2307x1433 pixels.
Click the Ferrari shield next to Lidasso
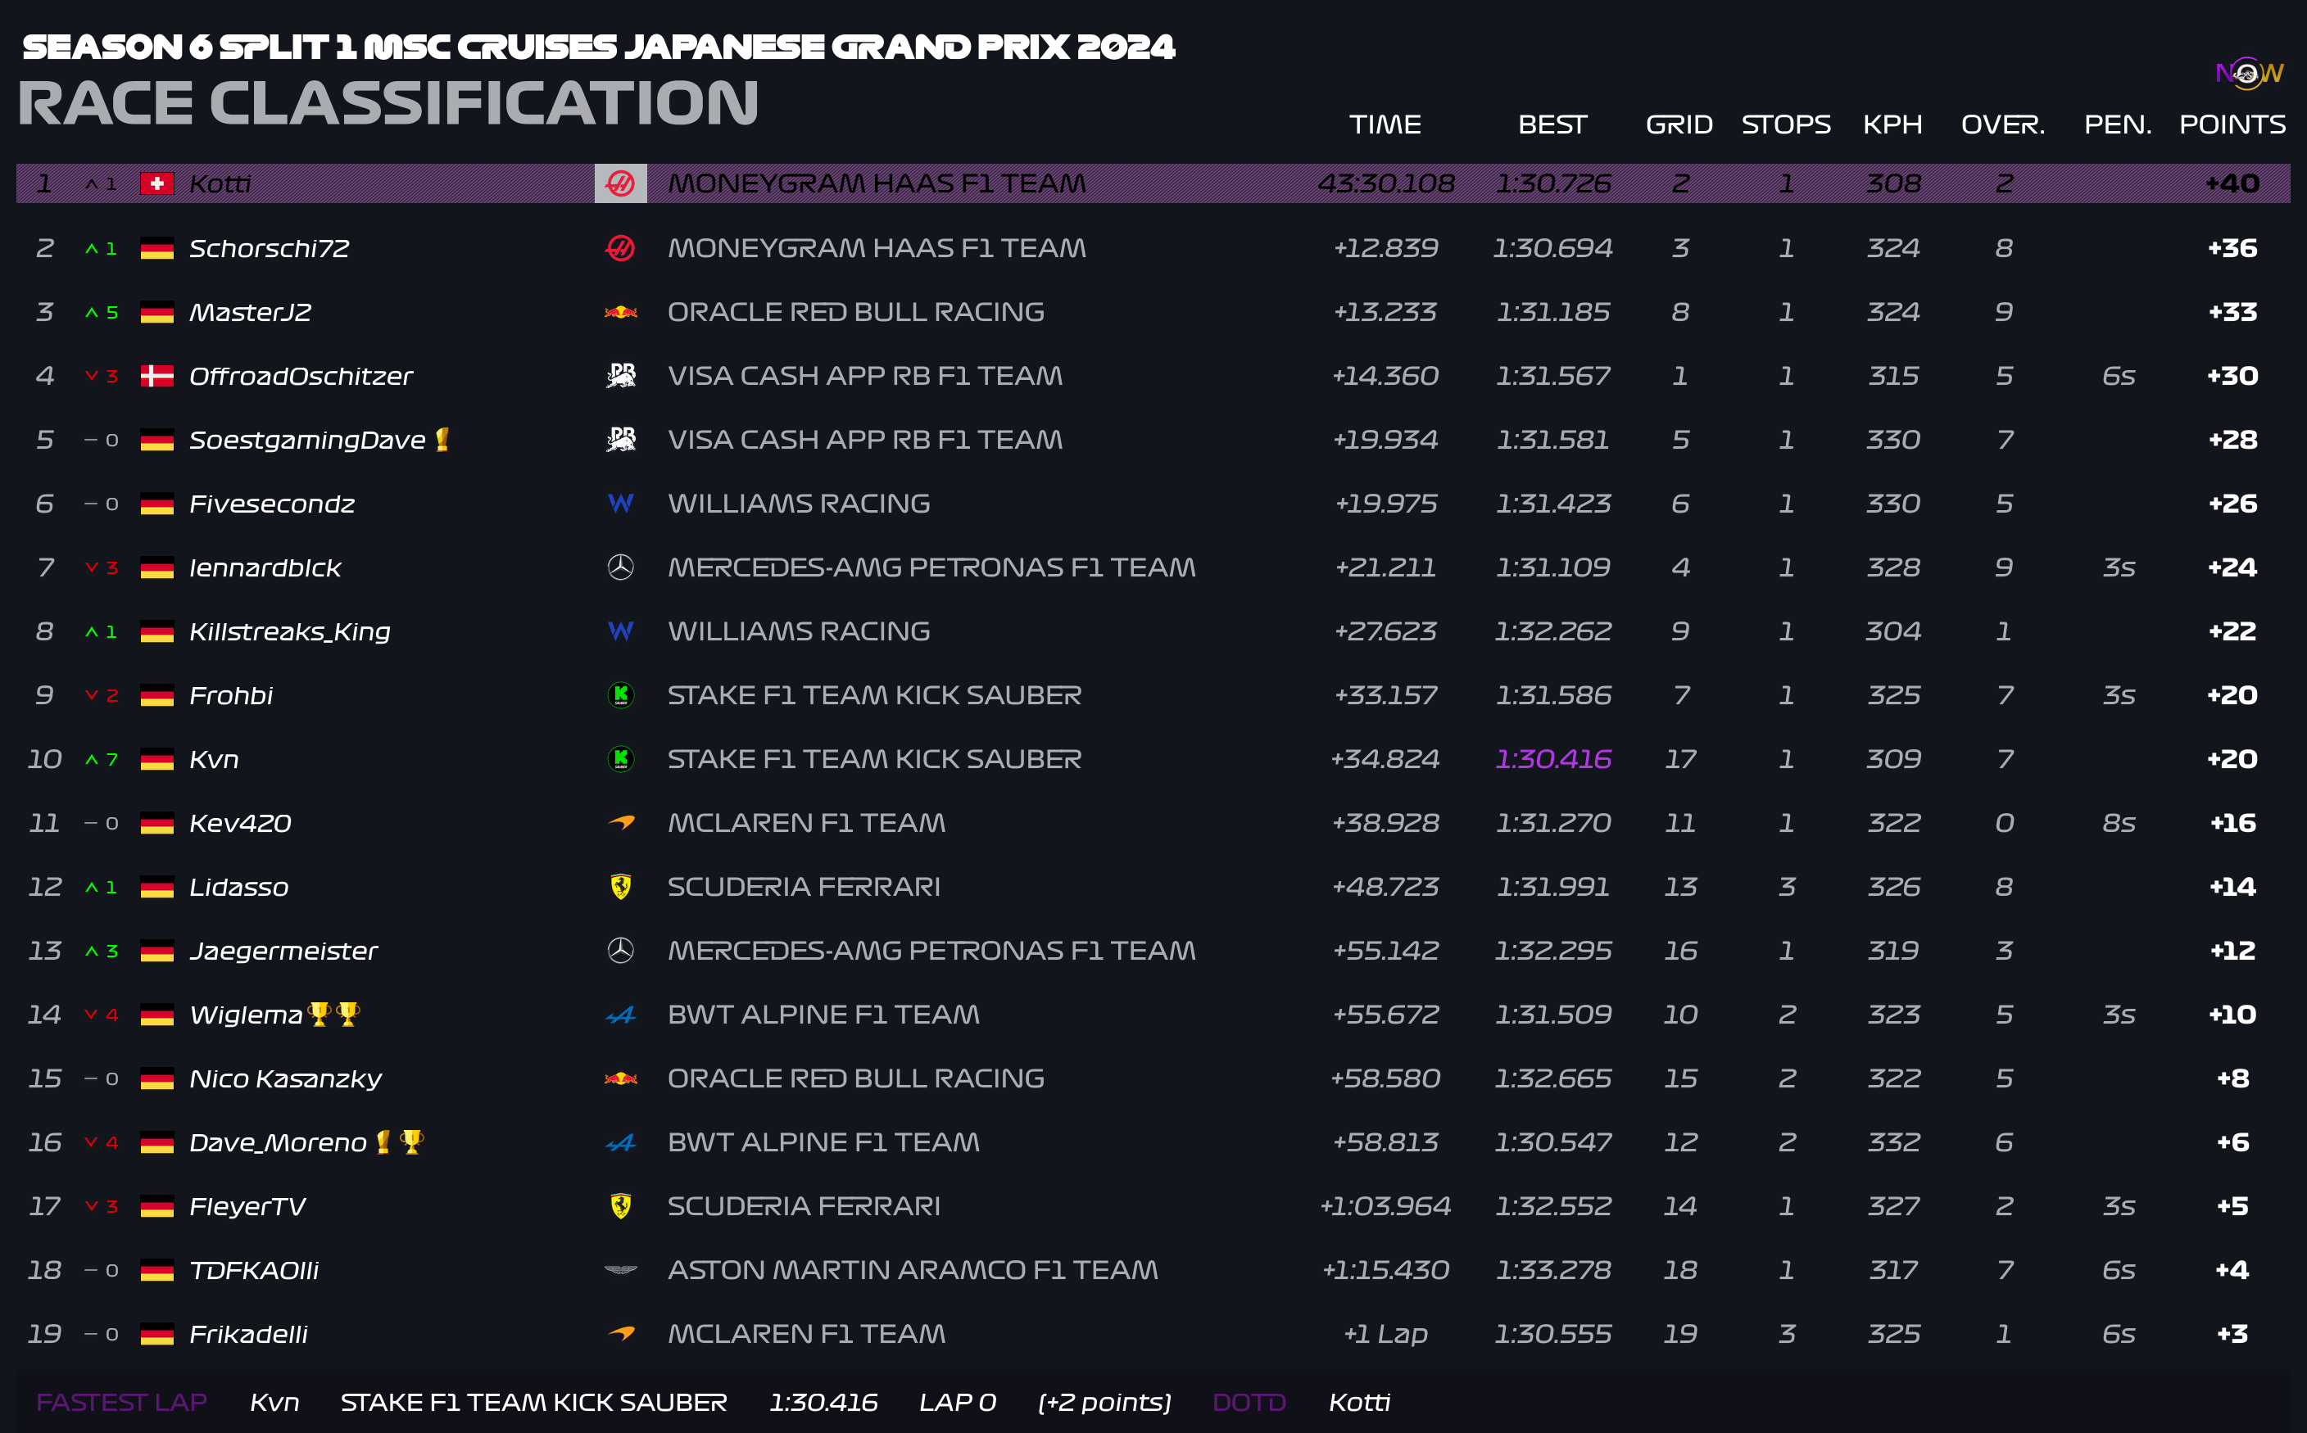click(620, 887)
